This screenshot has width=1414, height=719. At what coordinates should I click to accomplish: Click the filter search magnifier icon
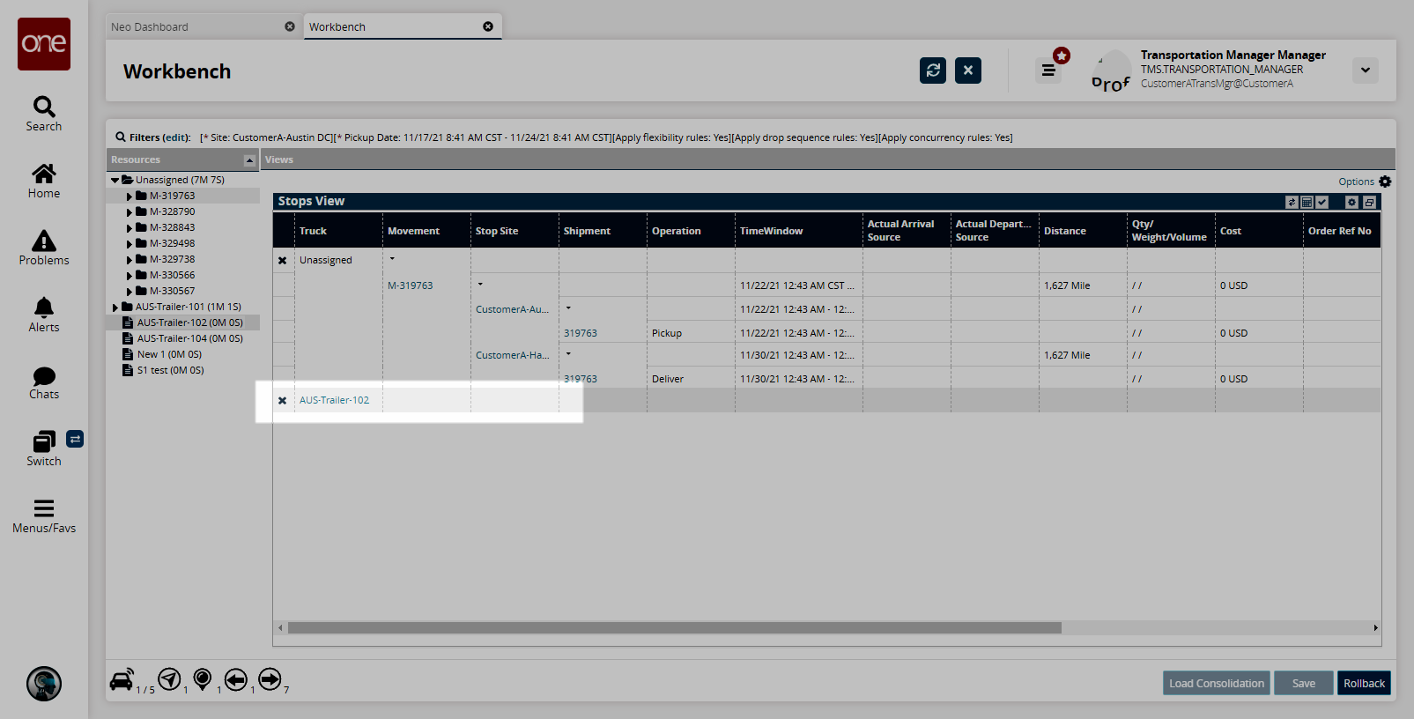(x=121, y=137)
